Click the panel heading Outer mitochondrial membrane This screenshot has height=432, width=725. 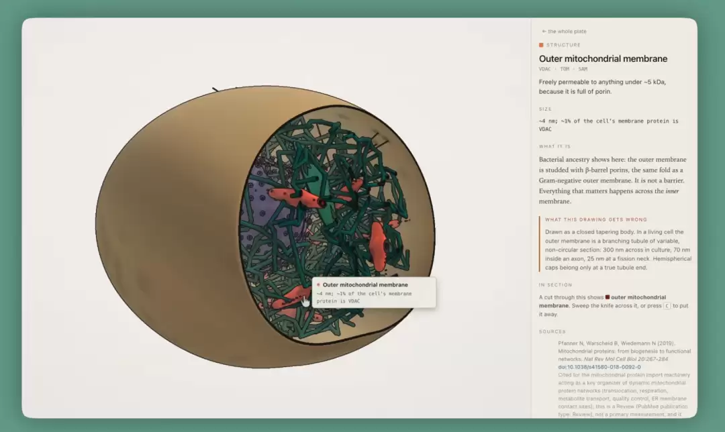point(603,58)
